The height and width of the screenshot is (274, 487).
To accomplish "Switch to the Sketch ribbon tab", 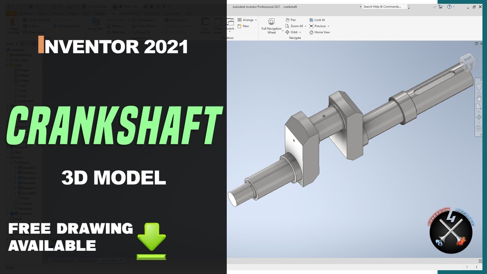I will click(x=42, y=13).
